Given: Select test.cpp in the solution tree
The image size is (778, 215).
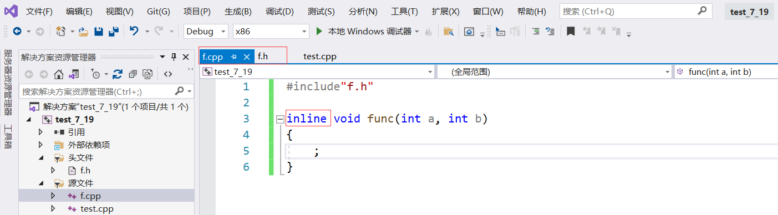Looking at the screenshot, I should [x=98, y=208].
